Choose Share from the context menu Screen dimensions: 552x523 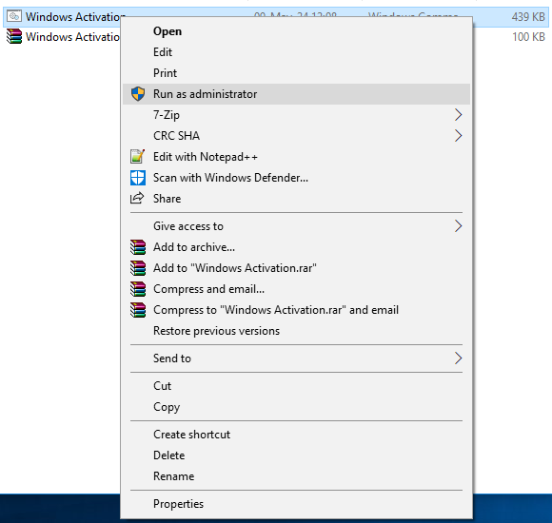tap(296, 199)
